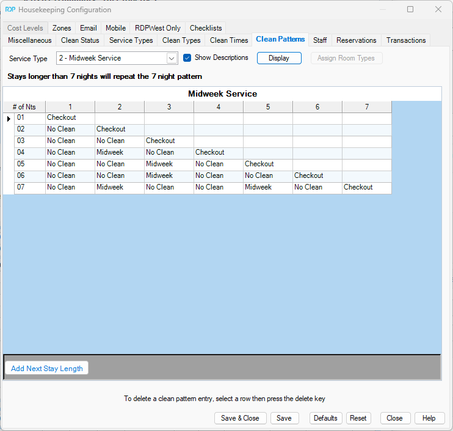Click Add Next Stay Length link

tap(47, 368)
